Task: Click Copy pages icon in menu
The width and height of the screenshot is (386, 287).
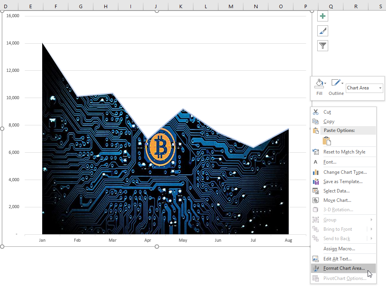Action: pos(316,121)
